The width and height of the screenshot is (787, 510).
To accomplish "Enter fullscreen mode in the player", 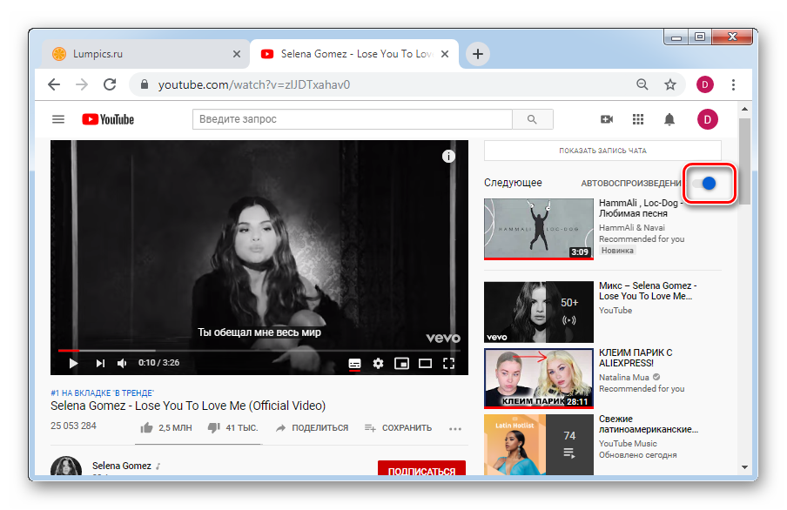I will point(449,363).
